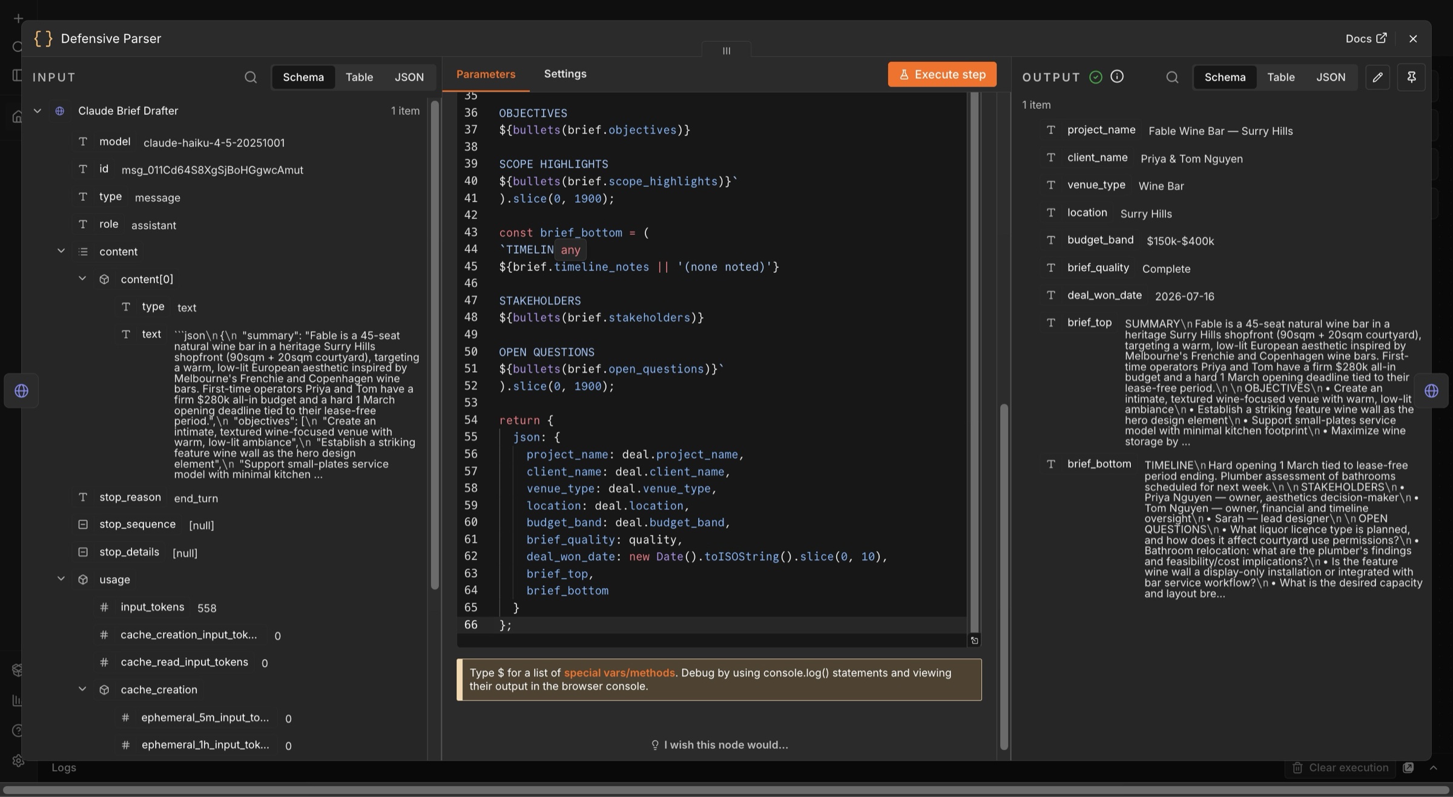
Task: Click the left globe side button
Action: point(21,391)
